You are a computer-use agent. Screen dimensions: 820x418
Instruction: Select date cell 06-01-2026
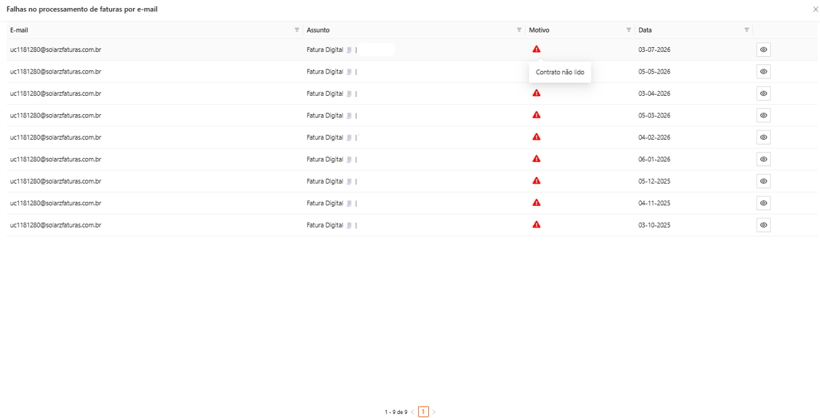pyautogui.click(x=655, y=159)
